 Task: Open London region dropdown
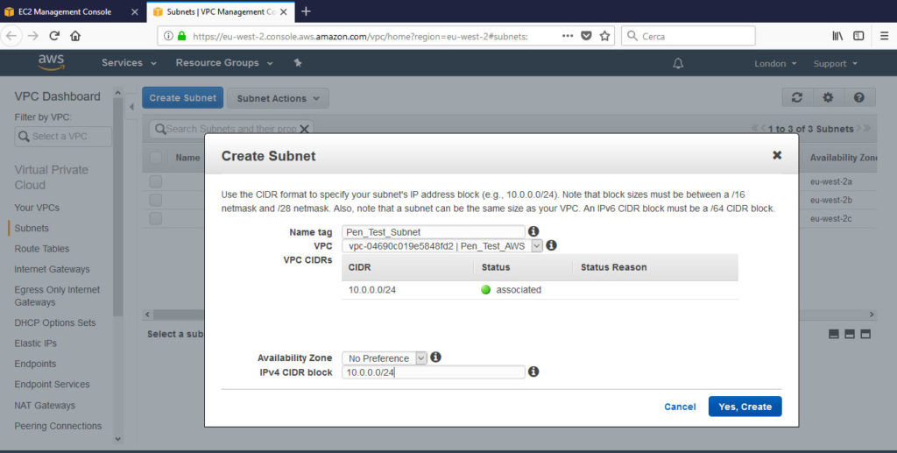tap(775, 63)
